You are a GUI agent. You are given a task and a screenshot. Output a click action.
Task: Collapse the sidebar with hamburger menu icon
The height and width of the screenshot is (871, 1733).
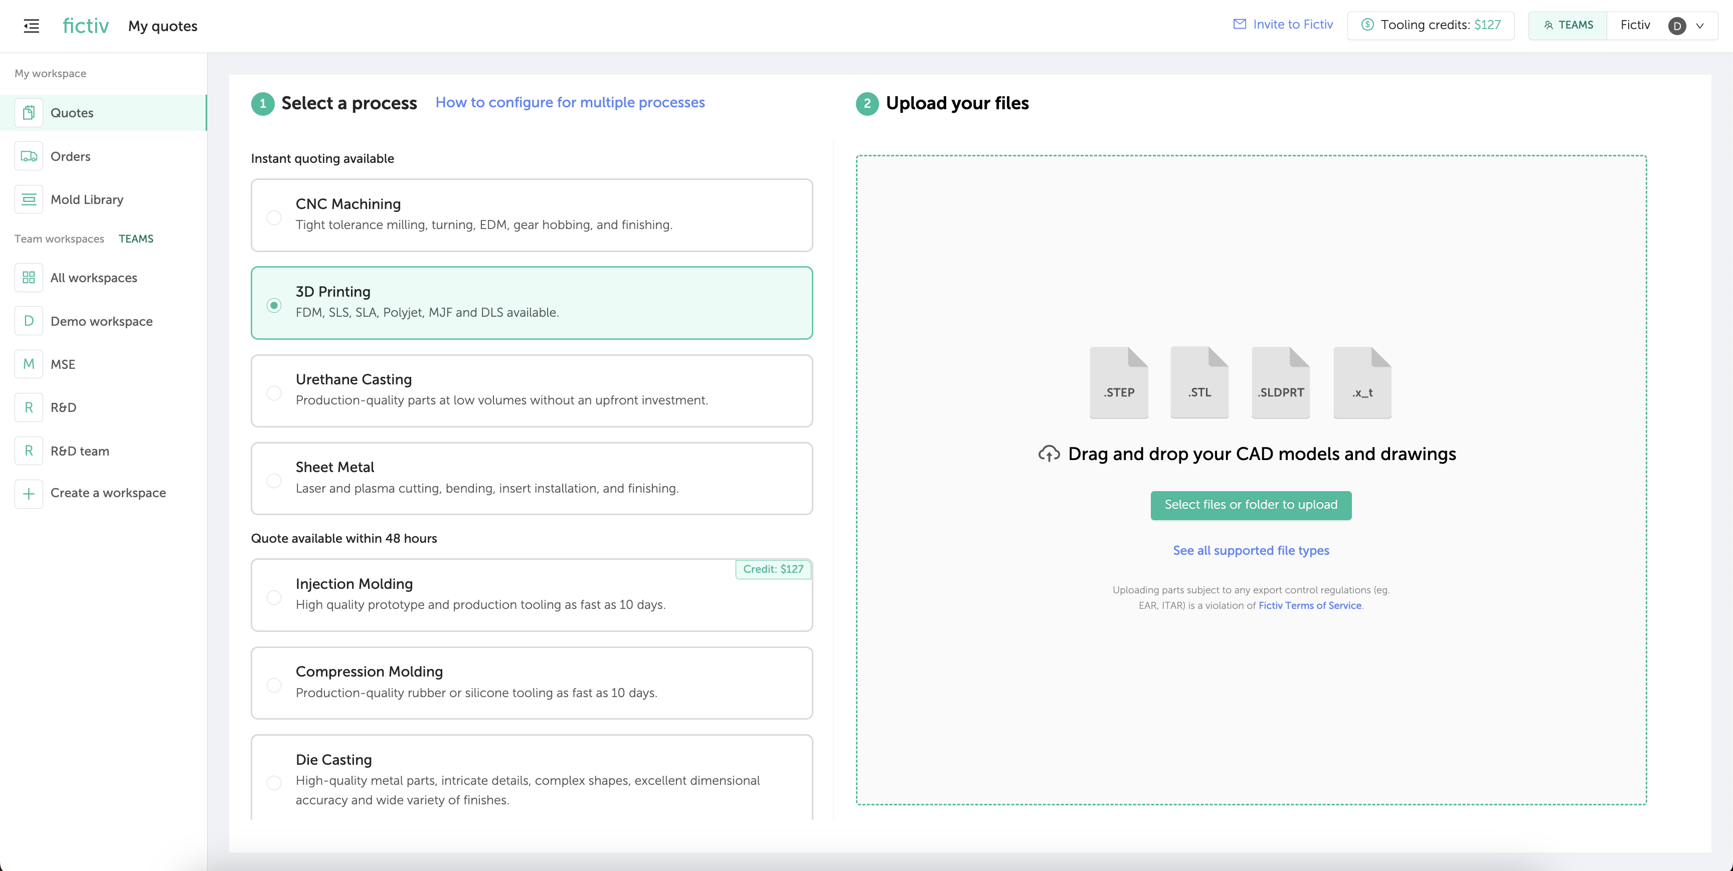tap(31, 26)
